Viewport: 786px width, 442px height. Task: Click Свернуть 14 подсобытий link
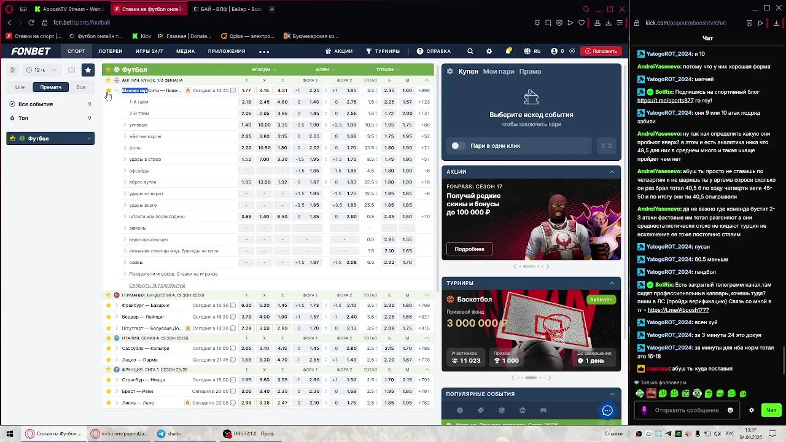(x=157, y=285)
